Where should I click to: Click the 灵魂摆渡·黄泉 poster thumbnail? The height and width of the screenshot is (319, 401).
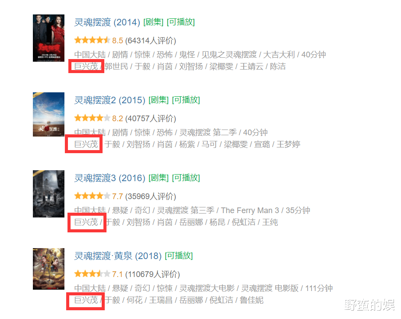tap(49, 269)
